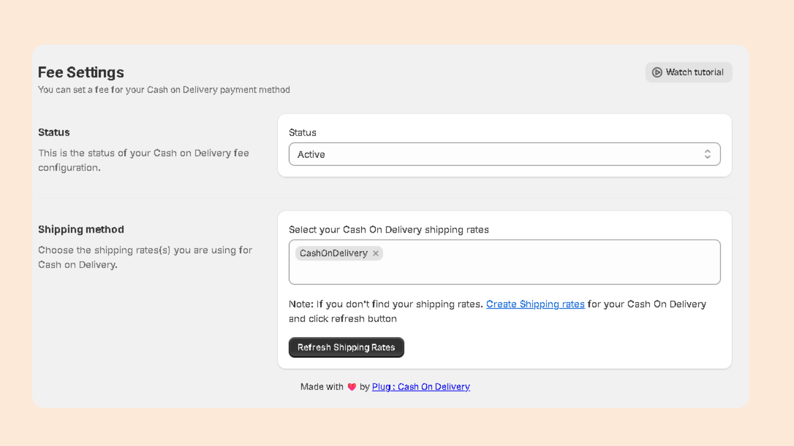Remove the CashOnDelivery tag with its x
This screenshot has height=446, width=794.
pyautogui.click(x=376, y=253)
